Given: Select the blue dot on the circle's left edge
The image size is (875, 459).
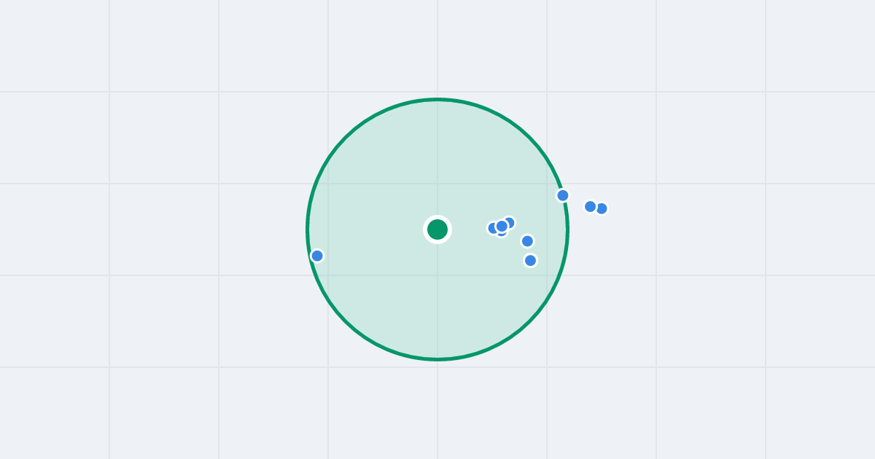Looking at the screenshot, I should (317, 256).
